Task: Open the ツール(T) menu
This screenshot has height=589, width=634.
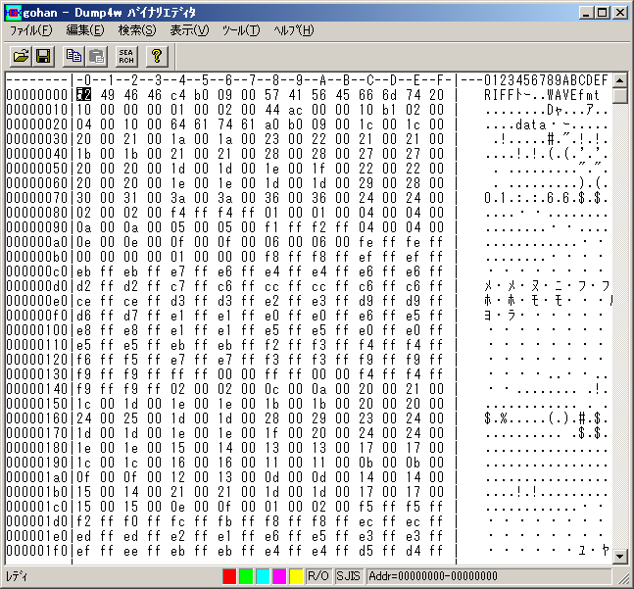Action: (x=240, y=30)
